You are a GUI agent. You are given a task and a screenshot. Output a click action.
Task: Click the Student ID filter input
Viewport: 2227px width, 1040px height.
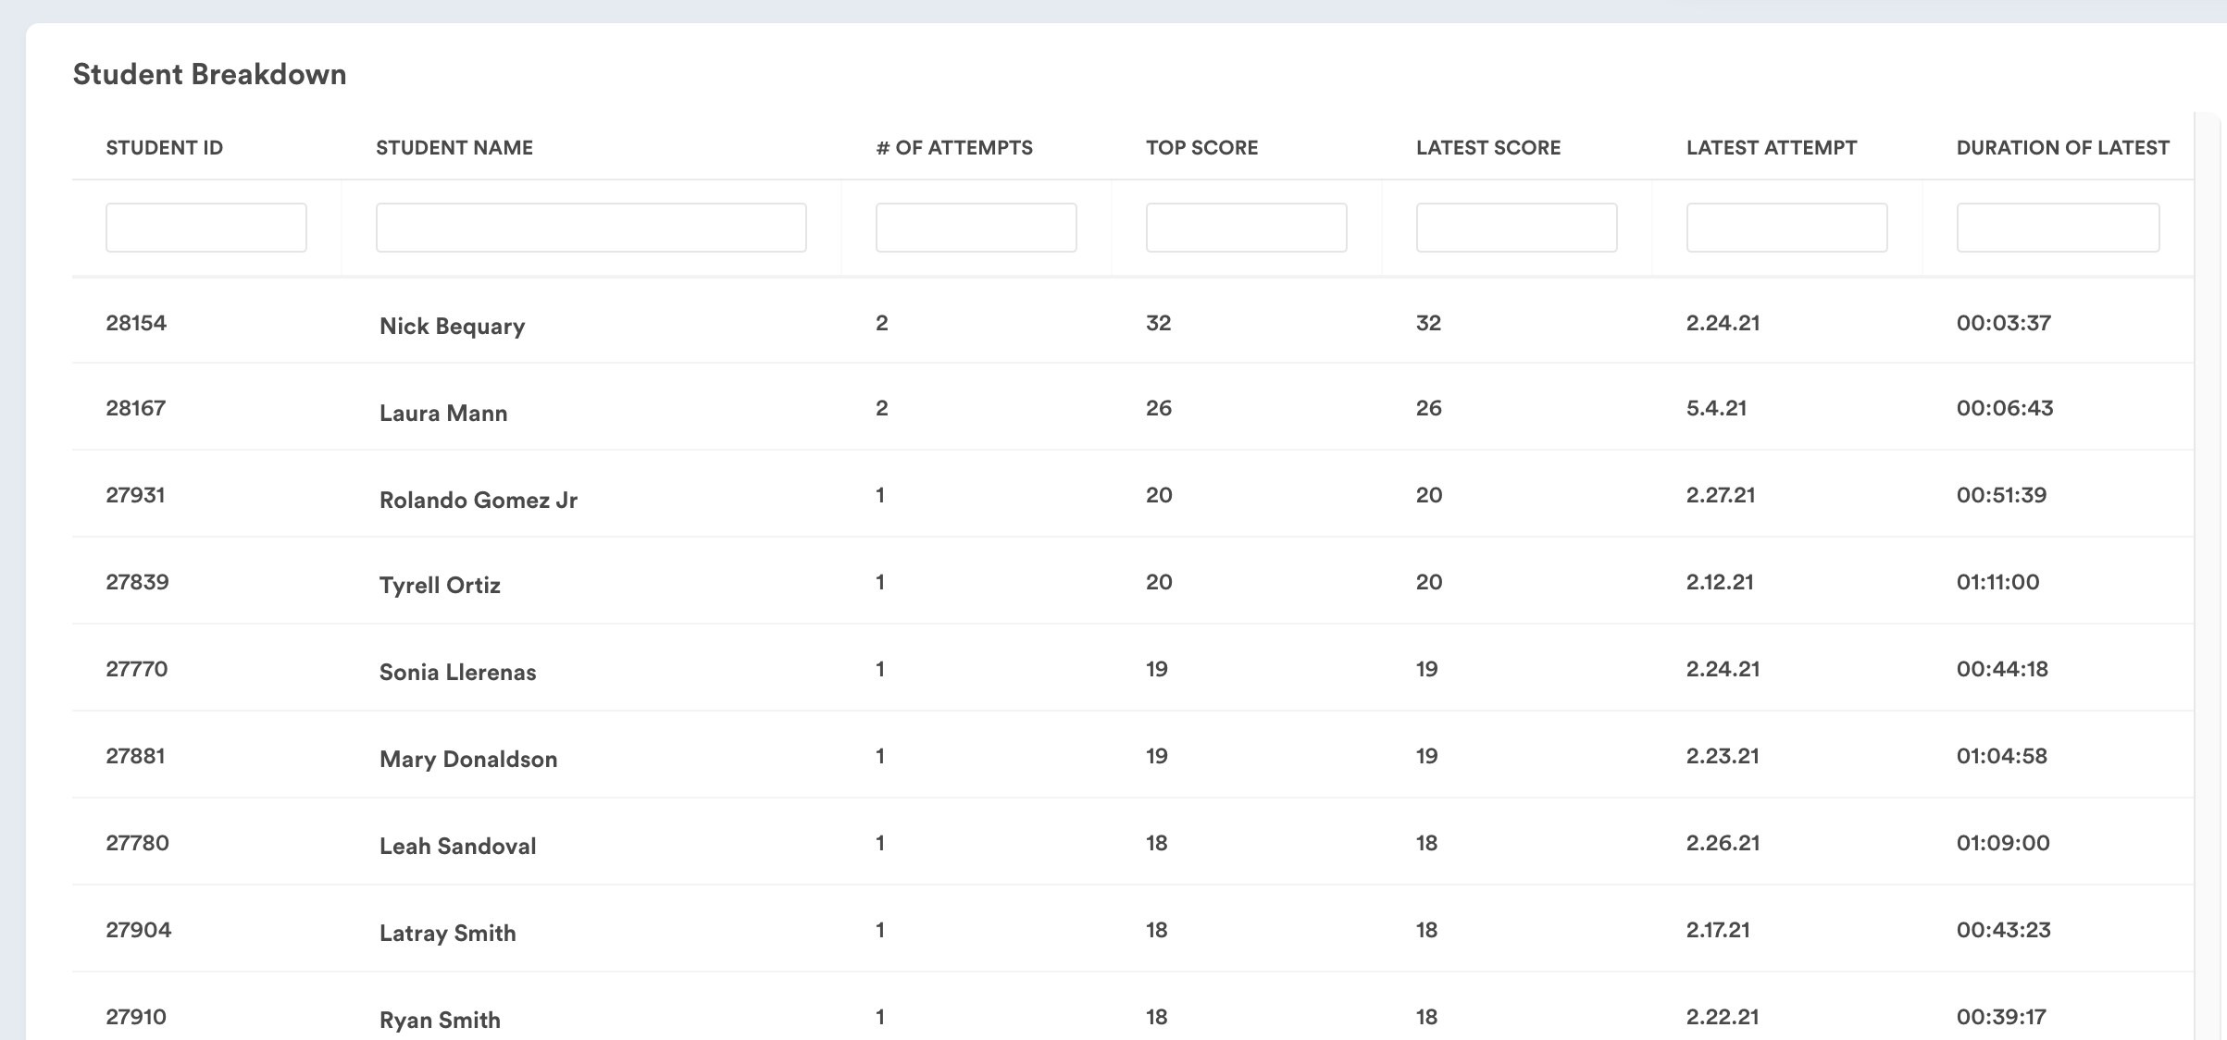tap(205, 228)
